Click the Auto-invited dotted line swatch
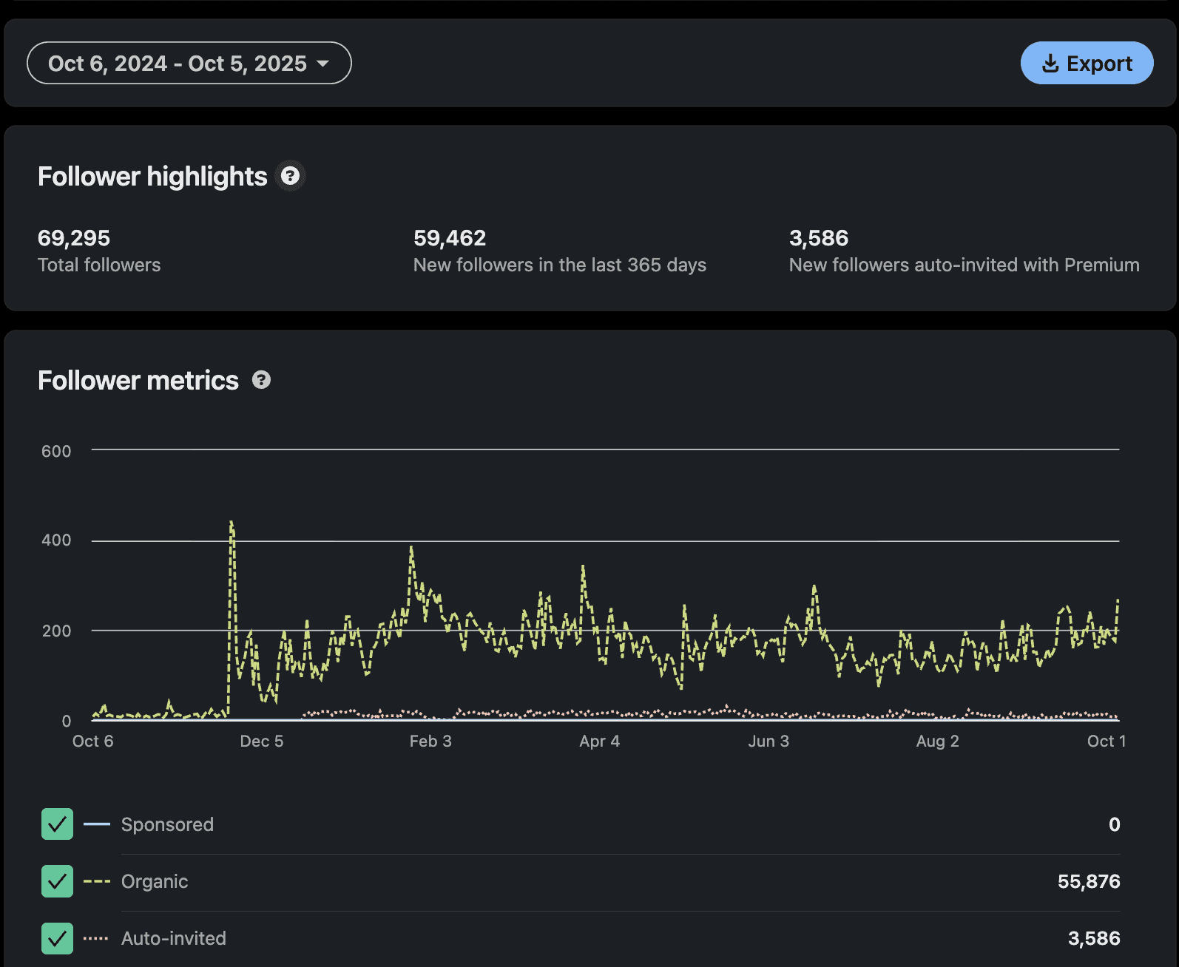The height and width of the screenshot is (967, 1179). point(96,938)
